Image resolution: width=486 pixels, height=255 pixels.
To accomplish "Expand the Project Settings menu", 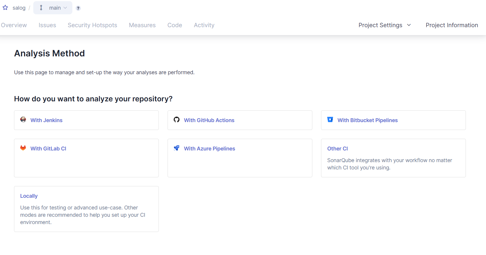I will pos(385,25).
